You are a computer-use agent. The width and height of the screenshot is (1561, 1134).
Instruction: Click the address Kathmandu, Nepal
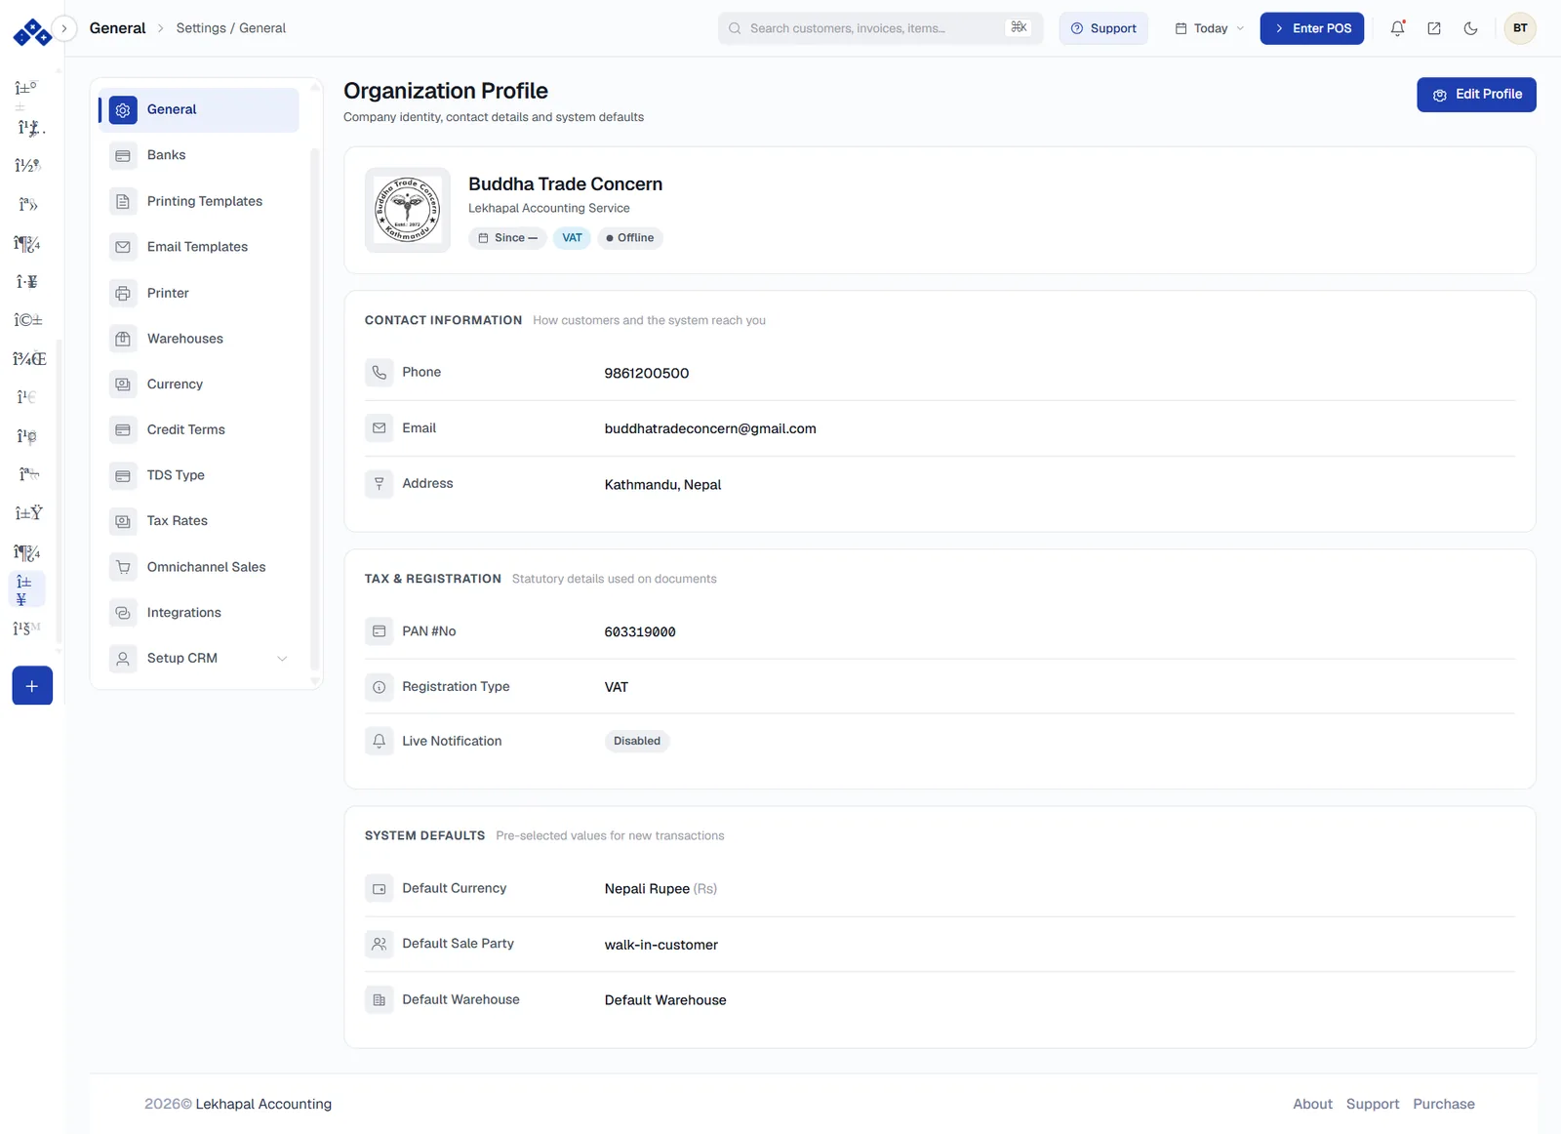663,485
